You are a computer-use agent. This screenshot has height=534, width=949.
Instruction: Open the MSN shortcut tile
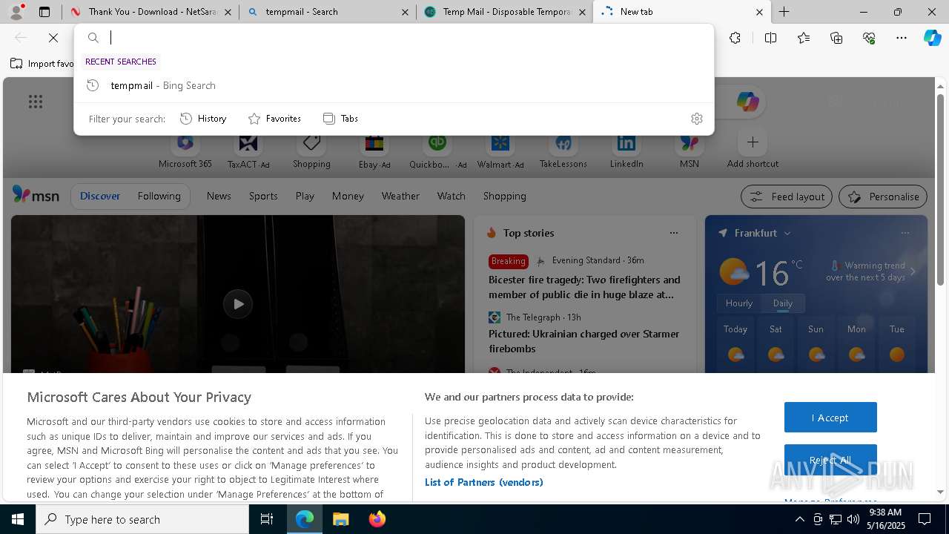click(x=690, y=151)
